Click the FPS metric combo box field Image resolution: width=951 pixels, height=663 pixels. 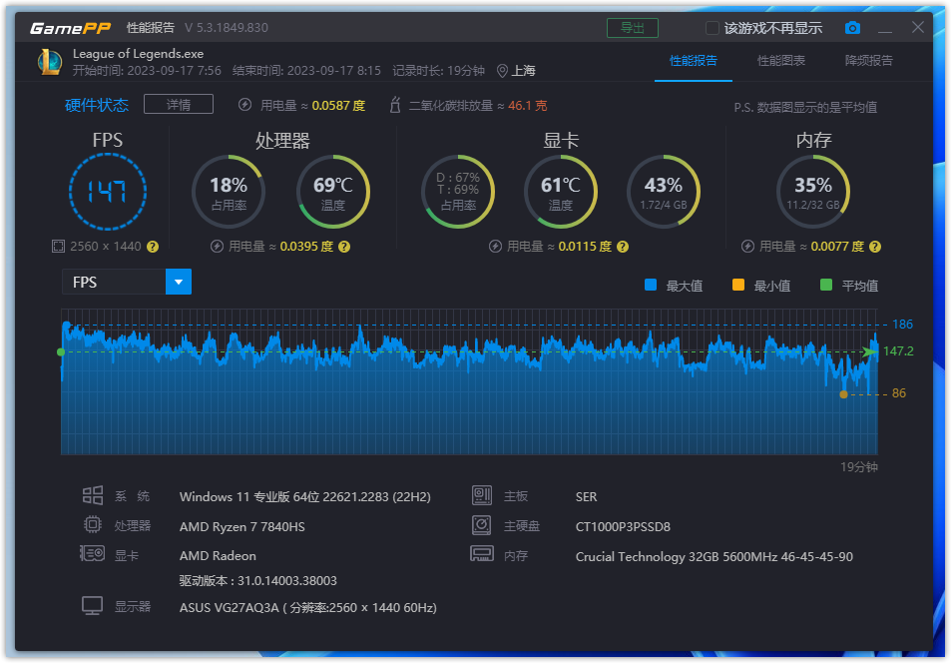(127, 282)
